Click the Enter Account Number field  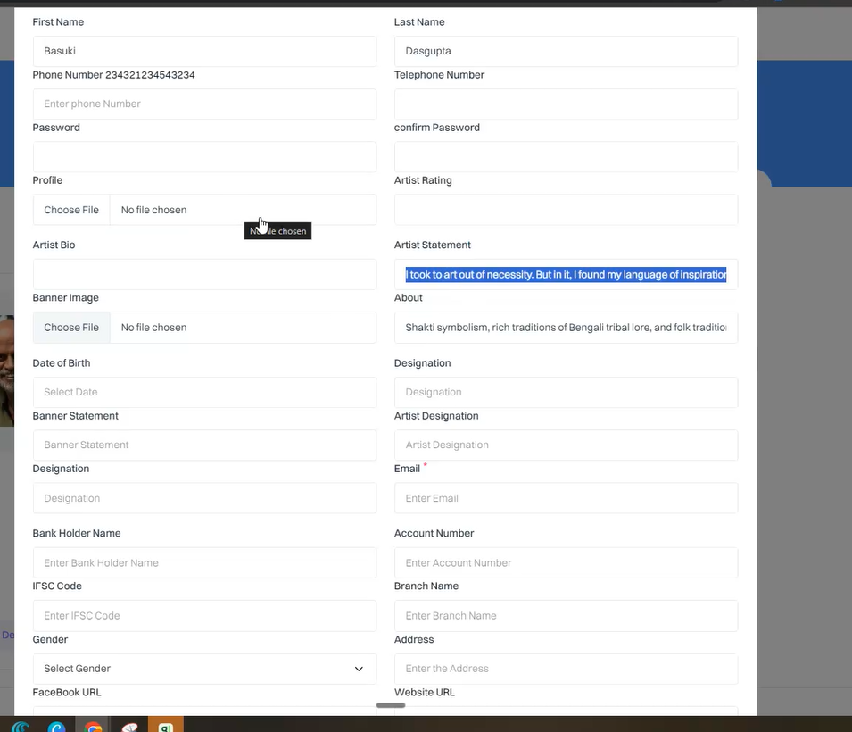[x=566, y=563]
